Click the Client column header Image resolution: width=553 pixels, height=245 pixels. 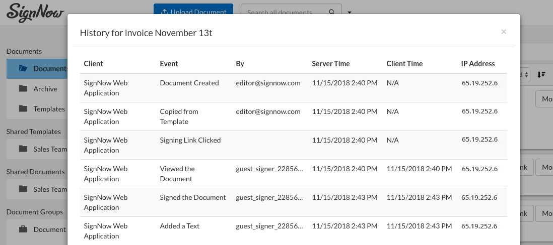[x=93, y=64]
